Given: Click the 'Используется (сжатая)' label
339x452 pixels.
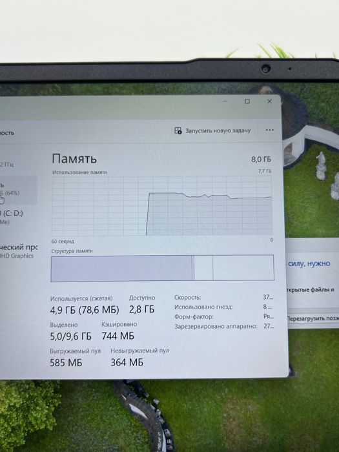Looking at the screenshot, I should pyautogui.click(x=81, y=298).
